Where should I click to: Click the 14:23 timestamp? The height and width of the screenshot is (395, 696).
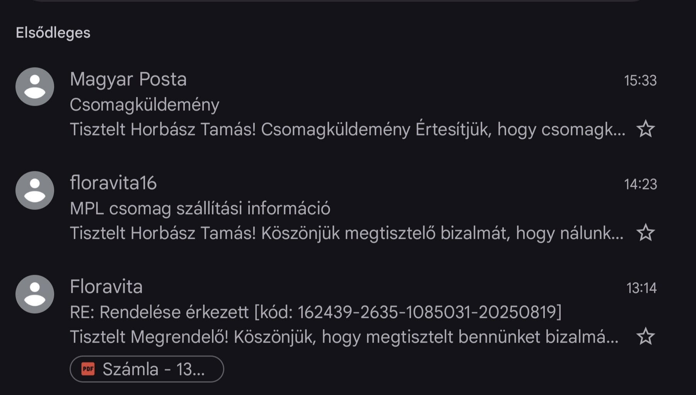(640, 184)
